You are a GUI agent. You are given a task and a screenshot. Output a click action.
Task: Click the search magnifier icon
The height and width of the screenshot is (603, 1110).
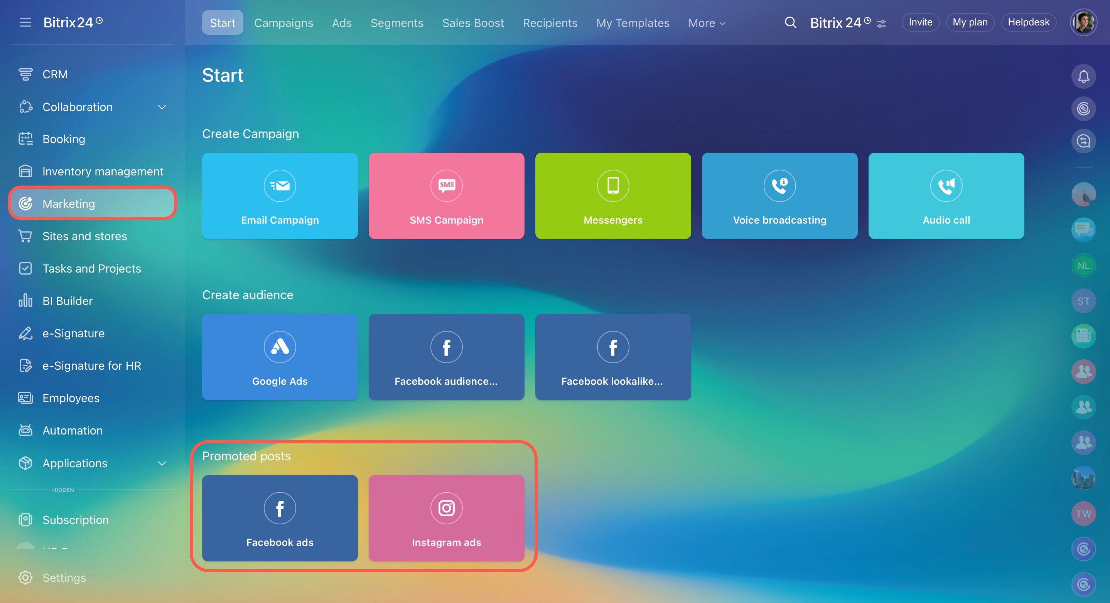click(x=790, y=22)
